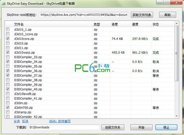Click the 等待 status of d3dim700.zip
The width and height of the screenshot is (184, 135).
156,108
